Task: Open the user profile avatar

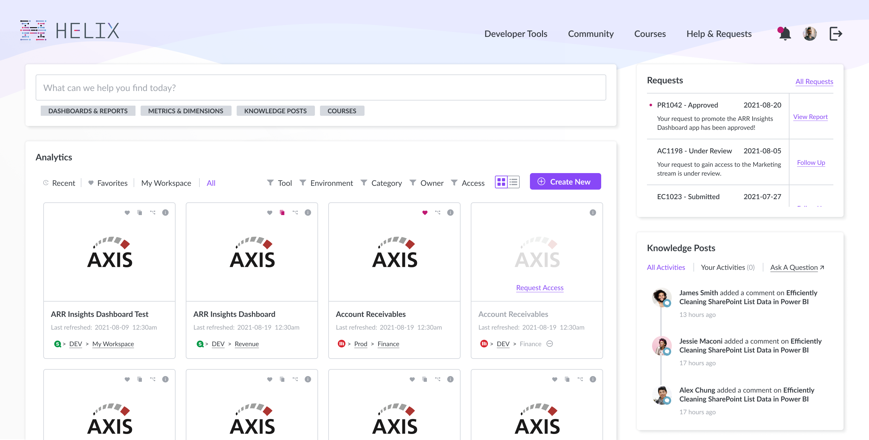Action: point(810,34)
